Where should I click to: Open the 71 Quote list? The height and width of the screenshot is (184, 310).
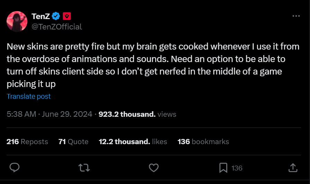point(73,141)
